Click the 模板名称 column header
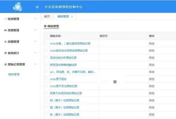Image resolution: width=176 pixels, height=119 pixels. click(x=55, y=36)
